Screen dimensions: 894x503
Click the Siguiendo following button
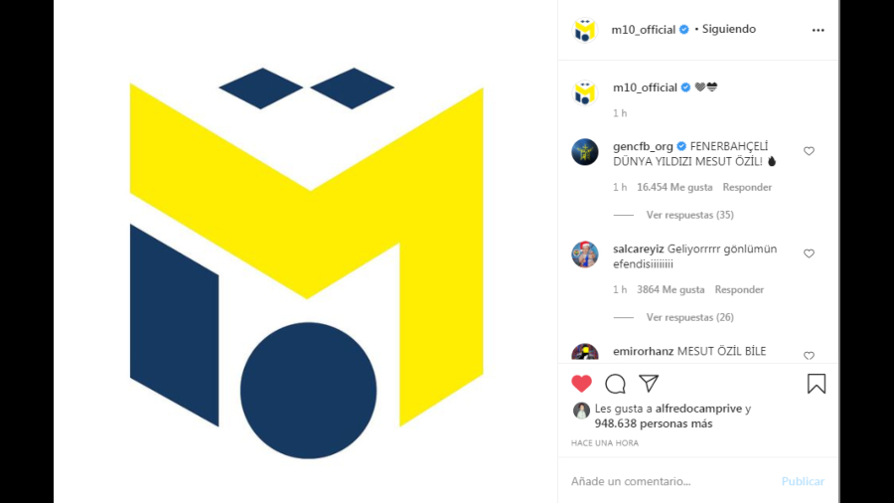coord(729,29)
